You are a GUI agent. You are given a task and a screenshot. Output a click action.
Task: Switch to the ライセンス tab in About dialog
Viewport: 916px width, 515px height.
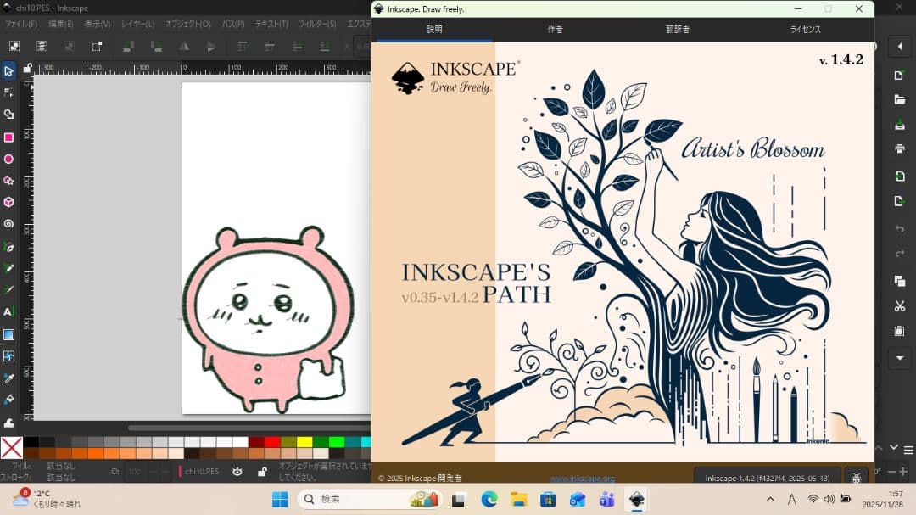806,29
